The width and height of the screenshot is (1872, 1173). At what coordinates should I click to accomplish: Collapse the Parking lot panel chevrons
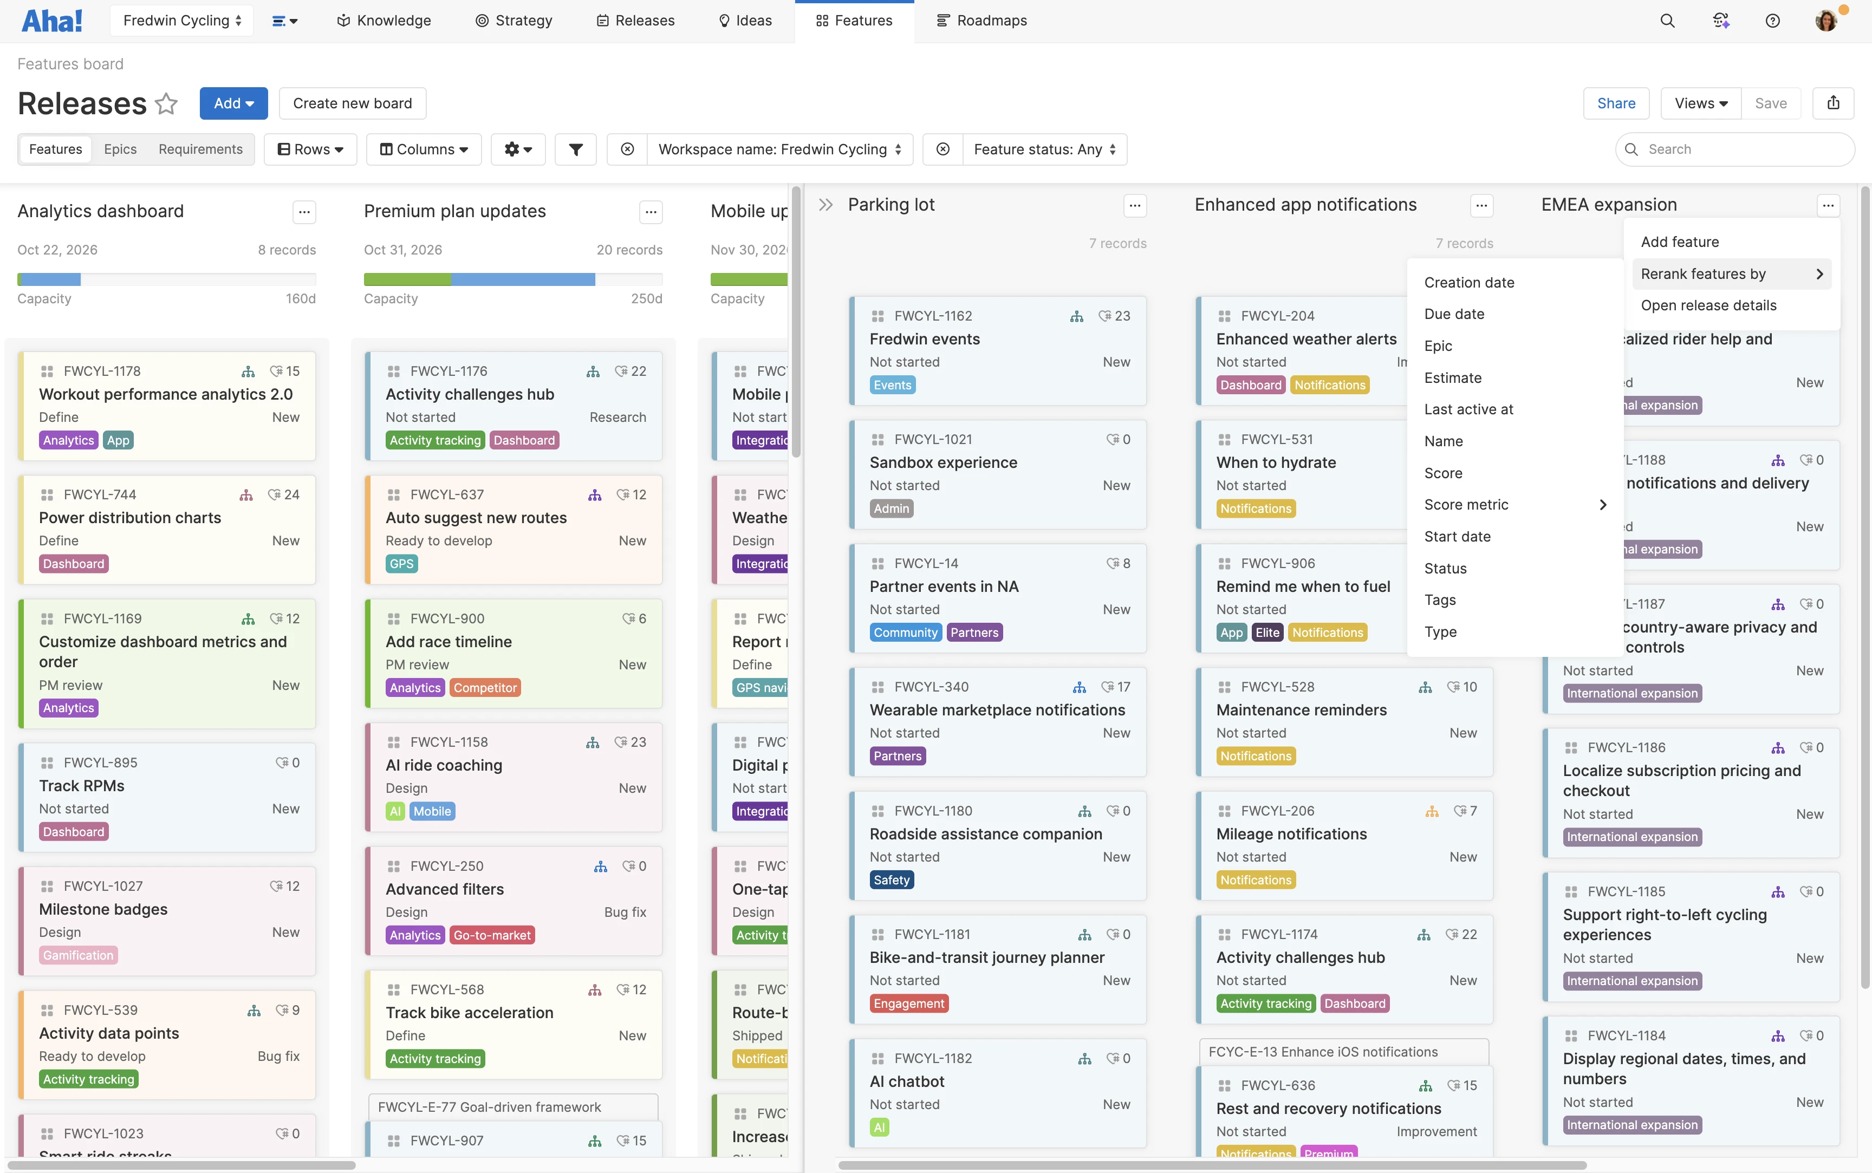[825, 205]
